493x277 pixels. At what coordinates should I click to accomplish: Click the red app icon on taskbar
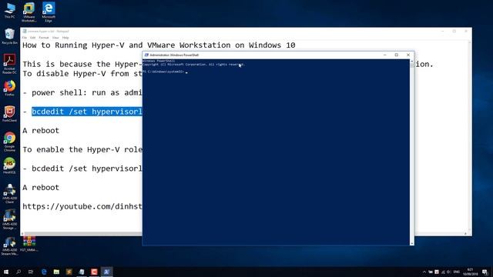pyautogui.click(x=94, y=272)
